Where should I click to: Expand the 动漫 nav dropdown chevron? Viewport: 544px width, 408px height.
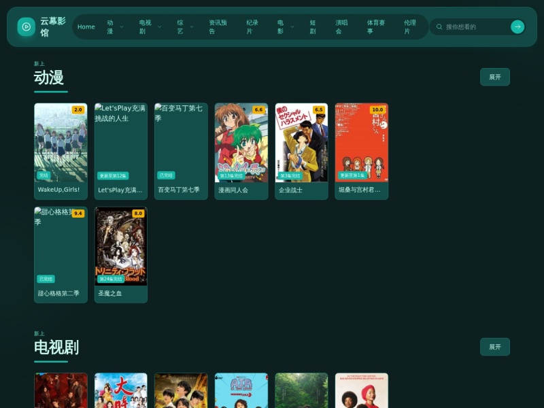click(x=122, y=27)
